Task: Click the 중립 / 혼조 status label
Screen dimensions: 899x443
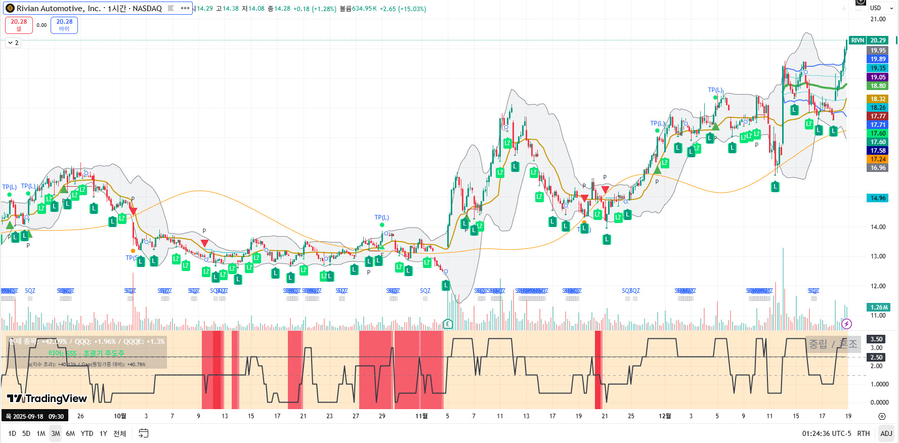Action: [x=833, y=344]
